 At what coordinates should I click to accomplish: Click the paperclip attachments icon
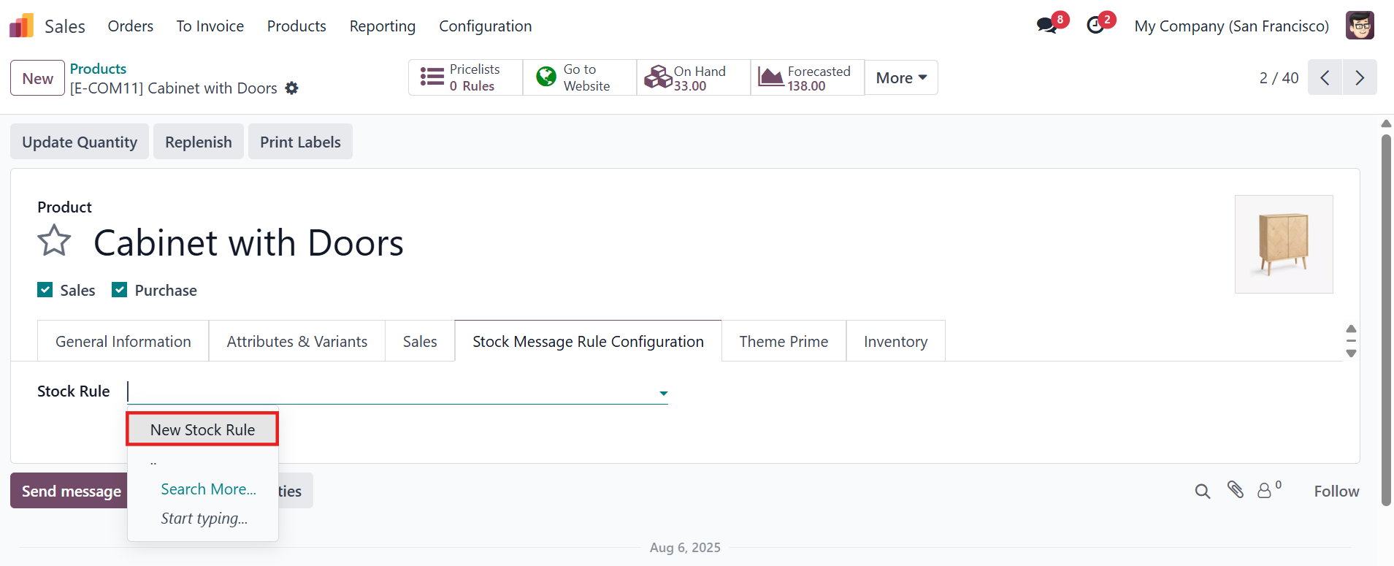[x=1236, y=490]
